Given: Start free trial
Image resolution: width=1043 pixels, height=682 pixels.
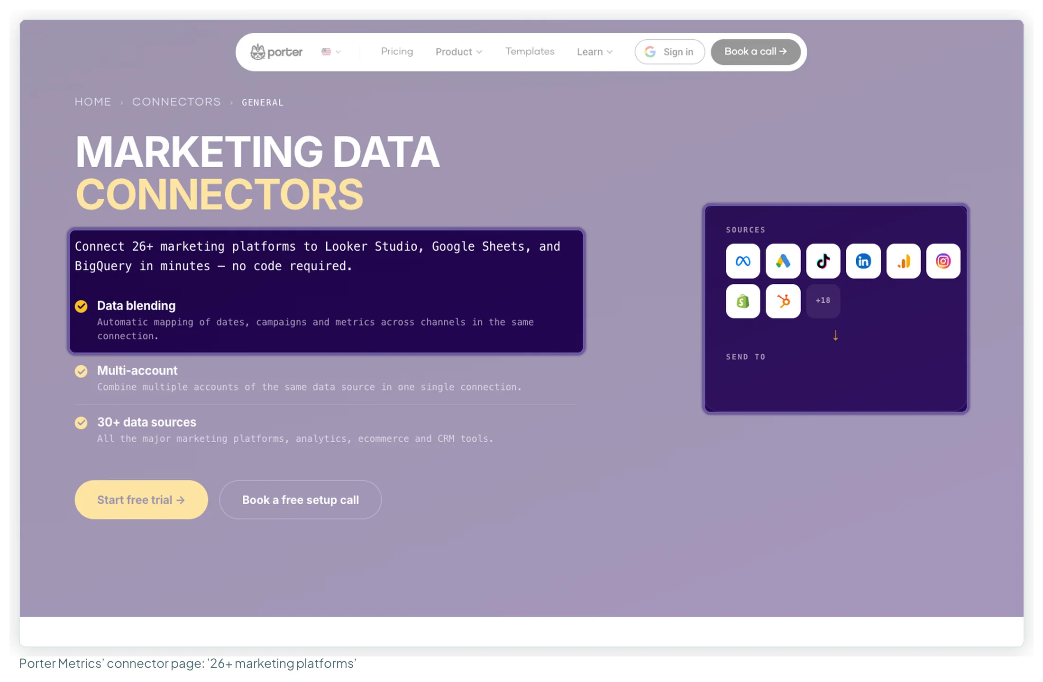Looking at the screenshot, I should [141, 500].
